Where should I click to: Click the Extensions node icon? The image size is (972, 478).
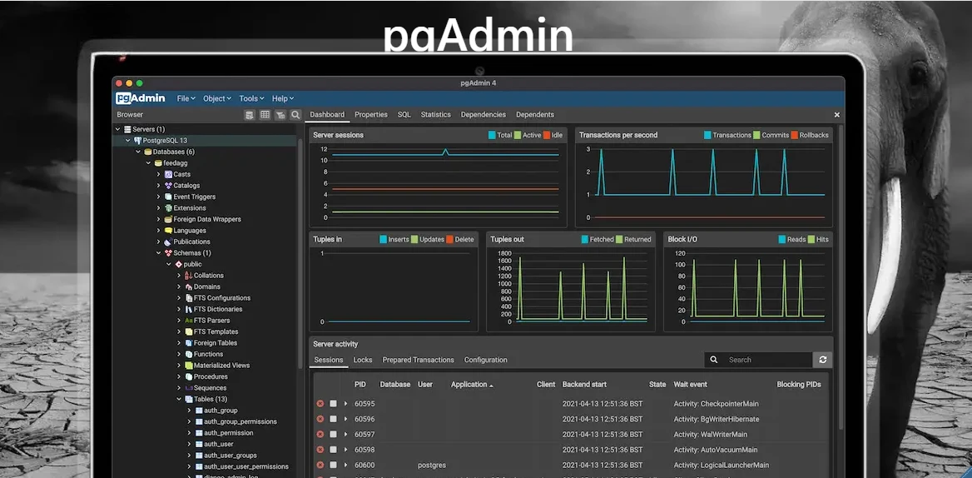[168, 207]
